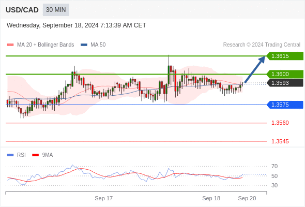This screenshot has width=305, height=207.
Task: Click the MA 20 Bollinger Bands legend swatch
Action: pos(10,45)
